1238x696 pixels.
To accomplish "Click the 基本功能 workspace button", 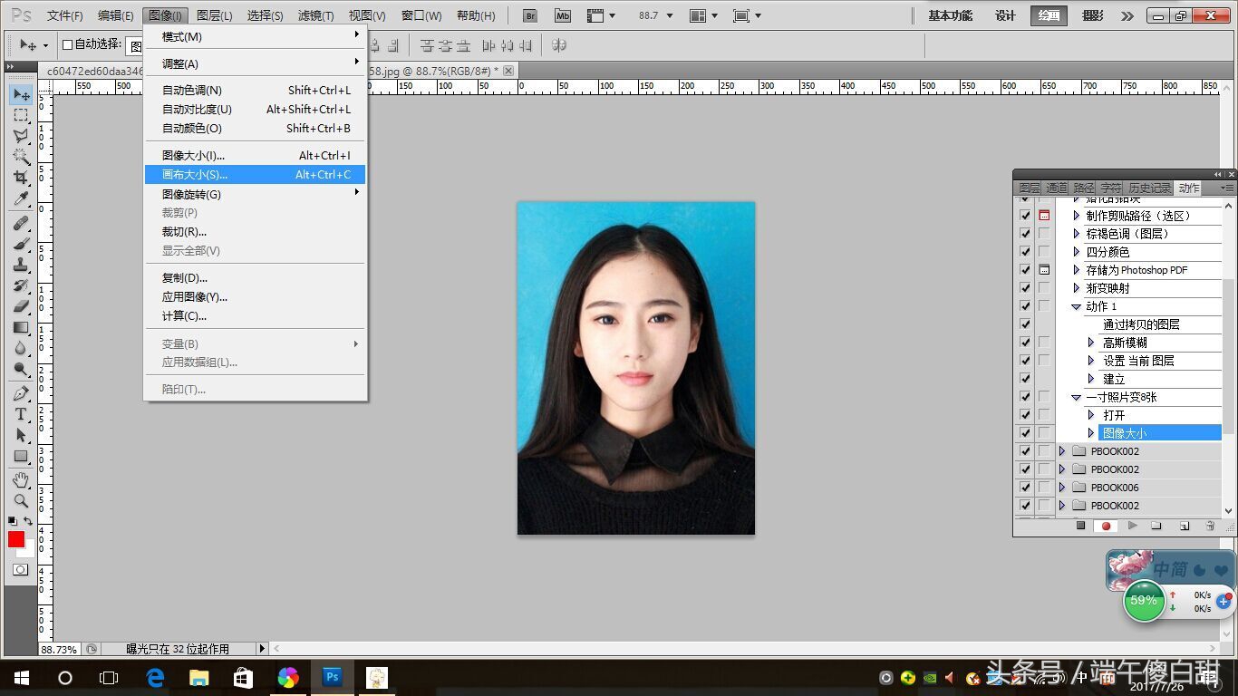I will coord(950,15).
